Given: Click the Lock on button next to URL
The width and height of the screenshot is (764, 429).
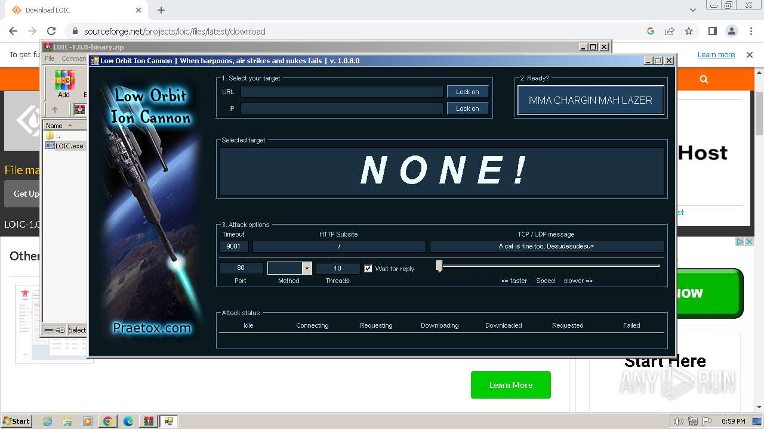Looking at the screenshot, I should pyautogui.click(x=467, y=92).
